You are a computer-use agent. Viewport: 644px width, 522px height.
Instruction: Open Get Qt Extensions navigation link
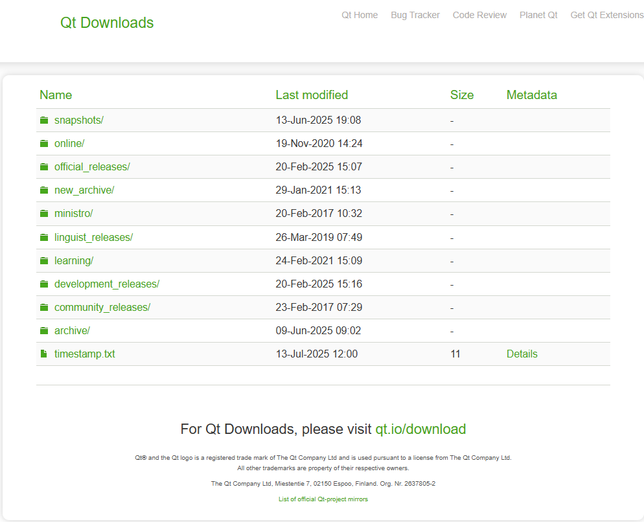[607, 15]
